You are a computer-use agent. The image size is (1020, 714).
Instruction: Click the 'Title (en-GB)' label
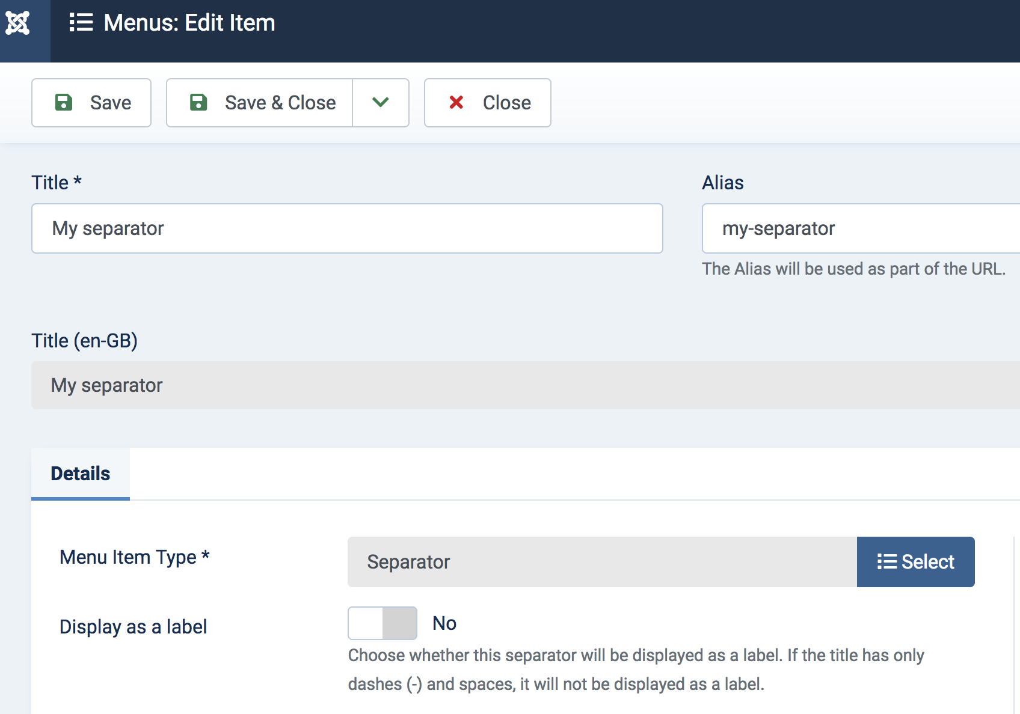85,341
